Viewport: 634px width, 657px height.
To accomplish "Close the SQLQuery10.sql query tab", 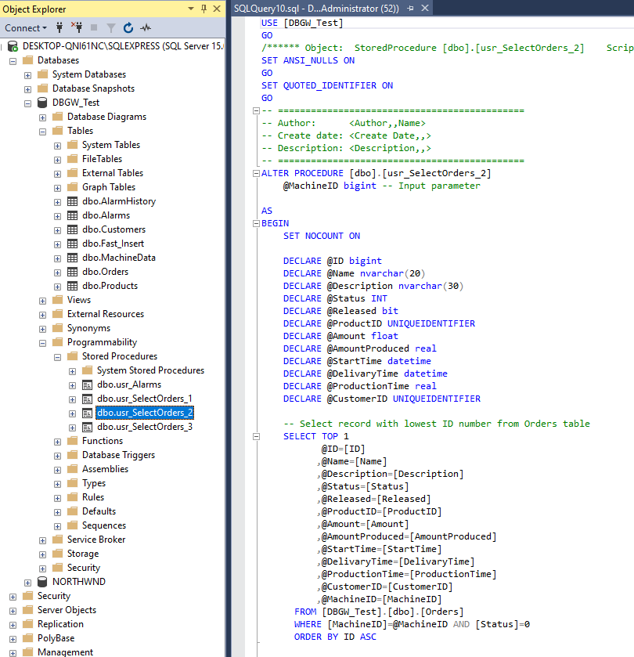I will pos(424,8).
